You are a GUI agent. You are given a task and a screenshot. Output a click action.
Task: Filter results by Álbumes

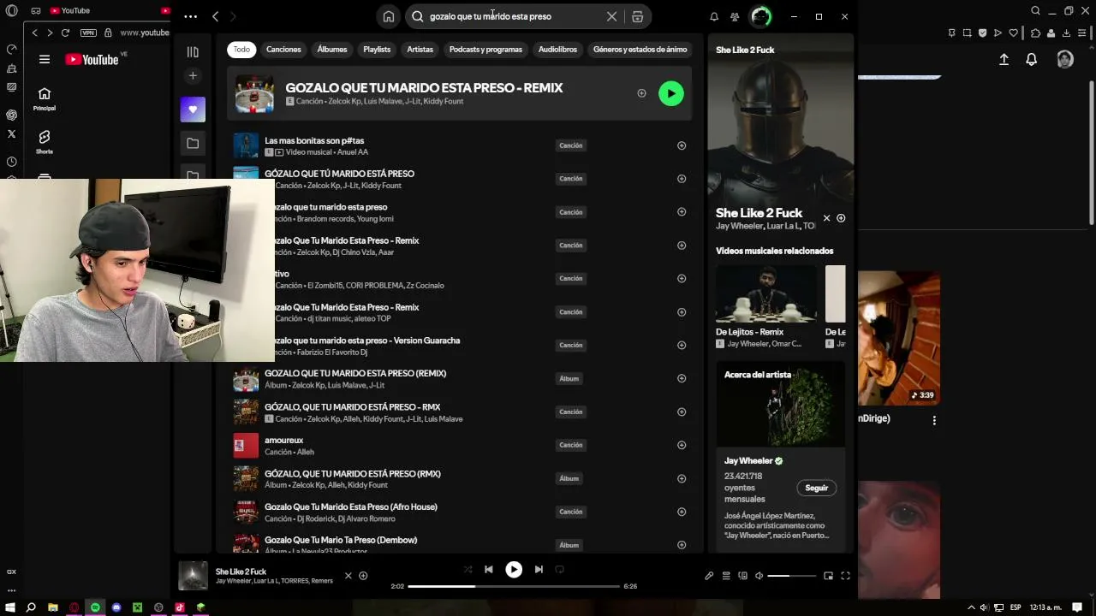point(332,50)
